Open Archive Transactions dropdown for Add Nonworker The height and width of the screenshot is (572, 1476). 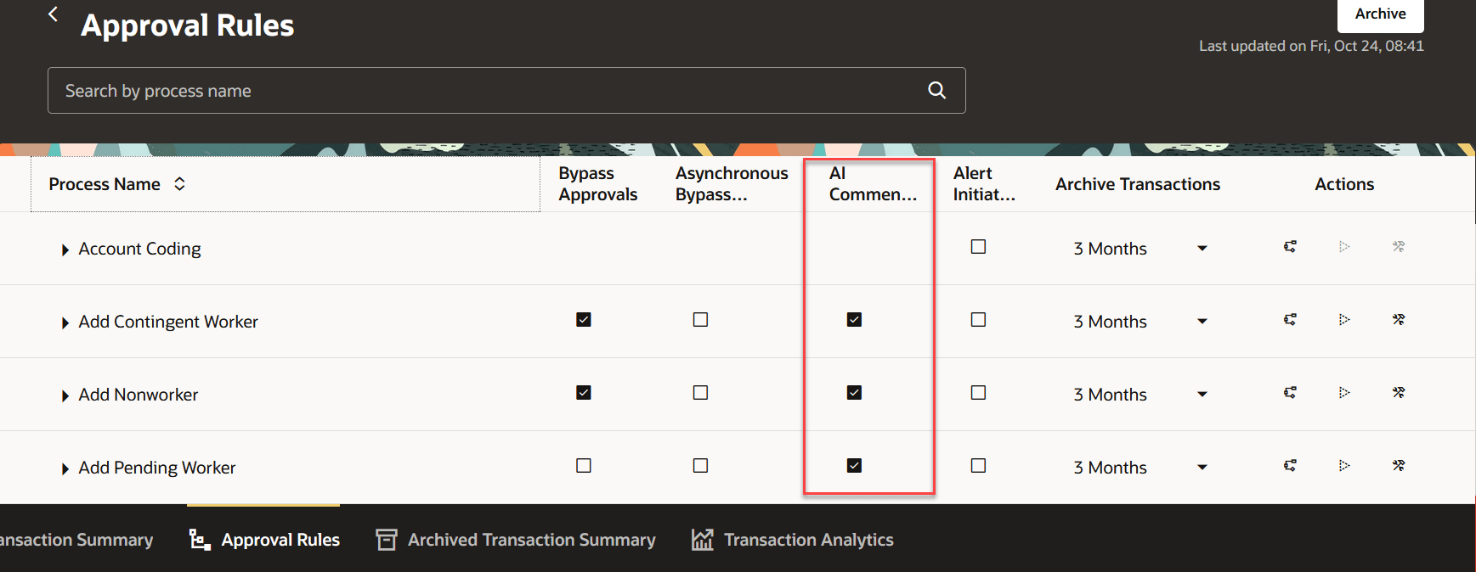pos(1202,394)
